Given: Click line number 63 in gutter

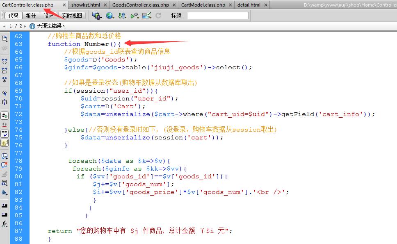Looking at the screenshot, I should (x=18, y=44).
